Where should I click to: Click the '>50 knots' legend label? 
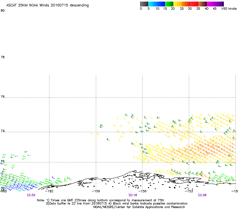[229, 8]
